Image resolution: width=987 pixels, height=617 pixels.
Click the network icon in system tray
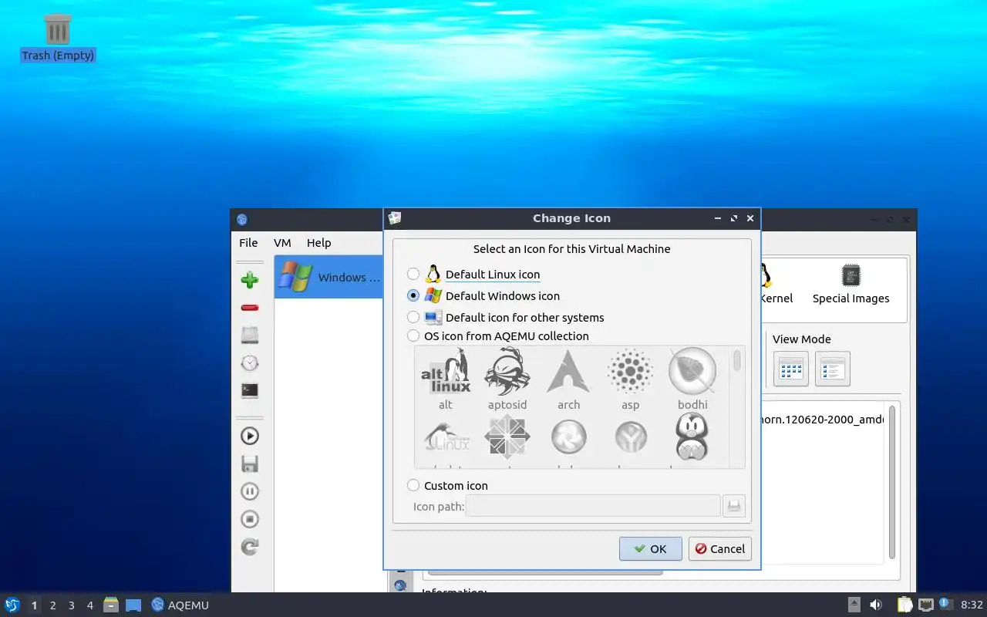point(926,605)
